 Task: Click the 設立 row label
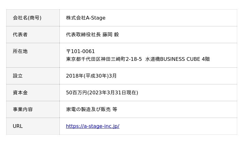click(x=18, y=76)
